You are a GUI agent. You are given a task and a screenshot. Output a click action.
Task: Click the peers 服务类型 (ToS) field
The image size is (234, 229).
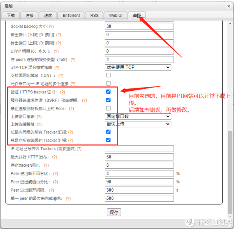139,60
